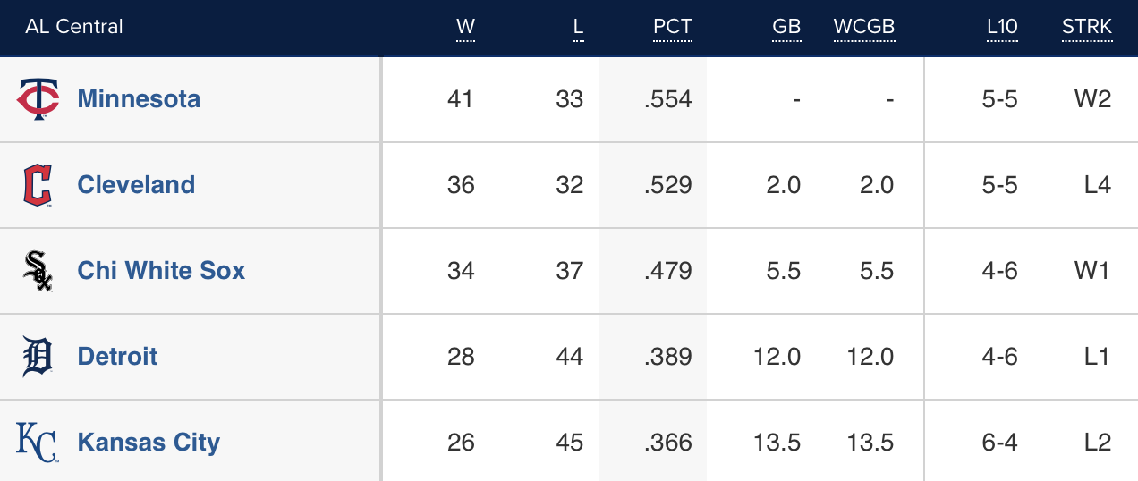This screenshot has height=481, width=1138.
Task: Click the Kansas City Royals logo
Action: [38, 443]
